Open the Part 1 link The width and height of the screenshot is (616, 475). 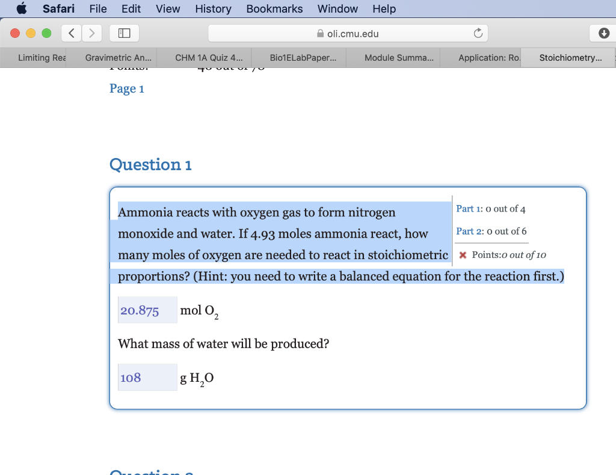(469, 209)
